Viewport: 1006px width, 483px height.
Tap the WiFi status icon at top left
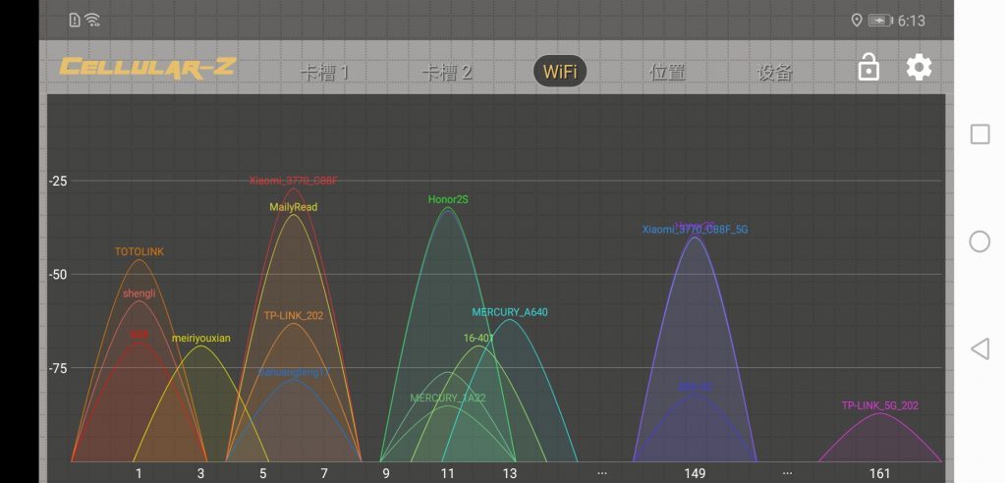92,21
